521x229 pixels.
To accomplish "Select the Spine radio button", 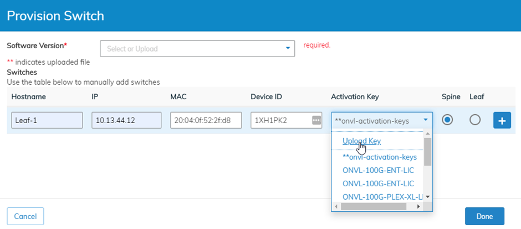I will tap(447, 120).
